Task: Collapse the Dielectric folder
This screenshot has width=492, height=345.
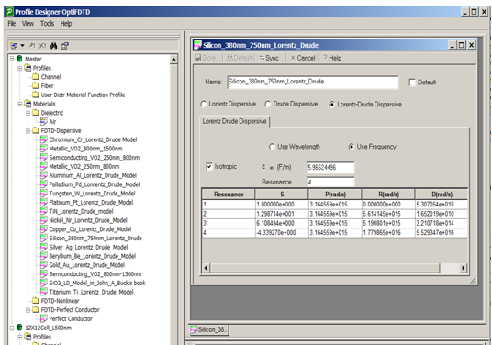Action: [28, 113]
